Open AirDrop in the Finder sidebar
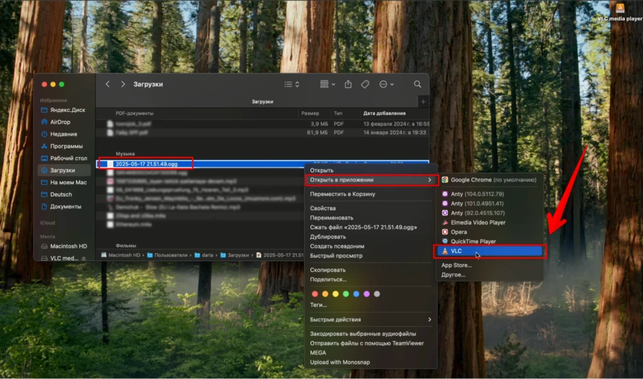This screenshot has height=379, width=643. 60,122
